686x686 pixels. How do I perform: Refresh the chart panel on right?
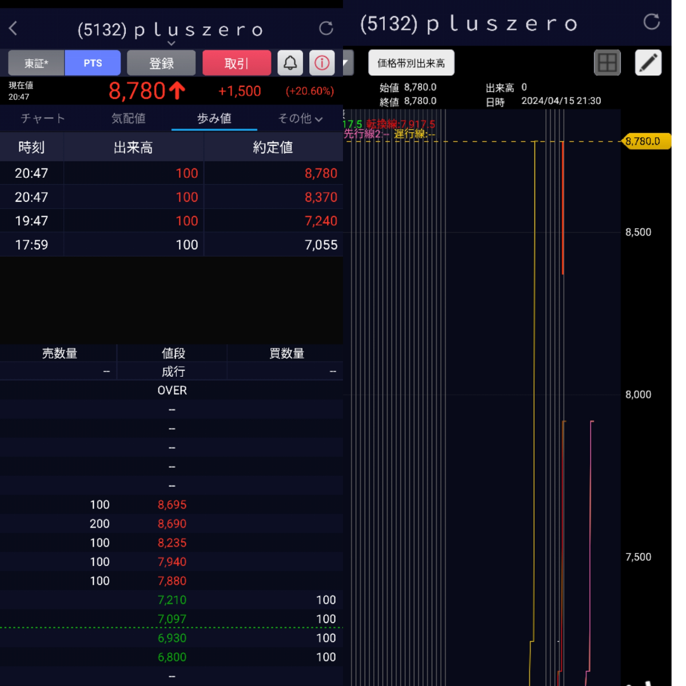[651, 22]
